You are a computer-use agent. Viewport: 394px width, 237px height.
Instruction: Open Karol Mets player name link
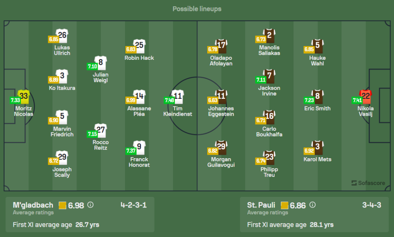(x=318, y=159)
